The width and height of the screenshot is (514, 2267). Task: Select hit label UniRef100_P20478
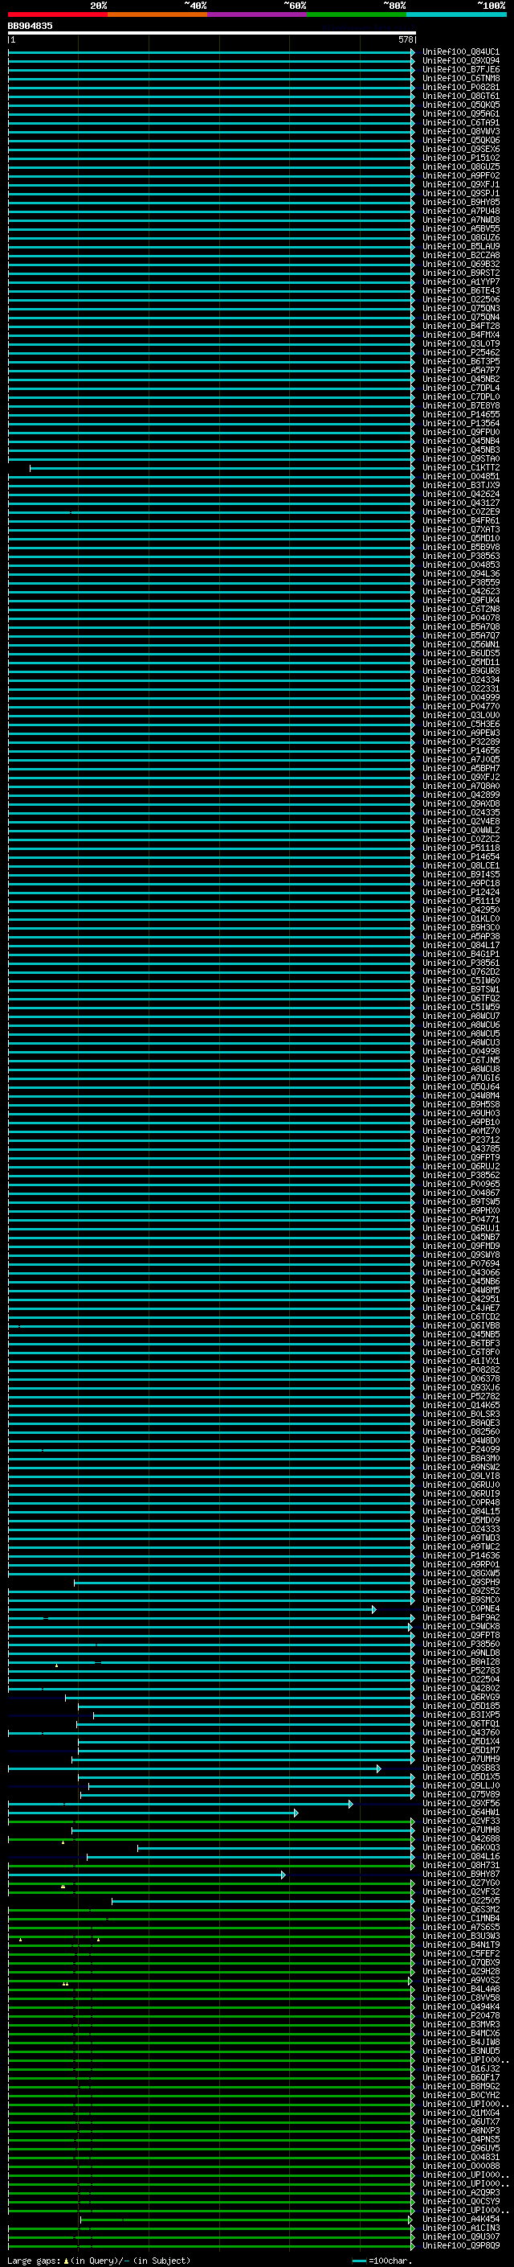coord(460,2015)
